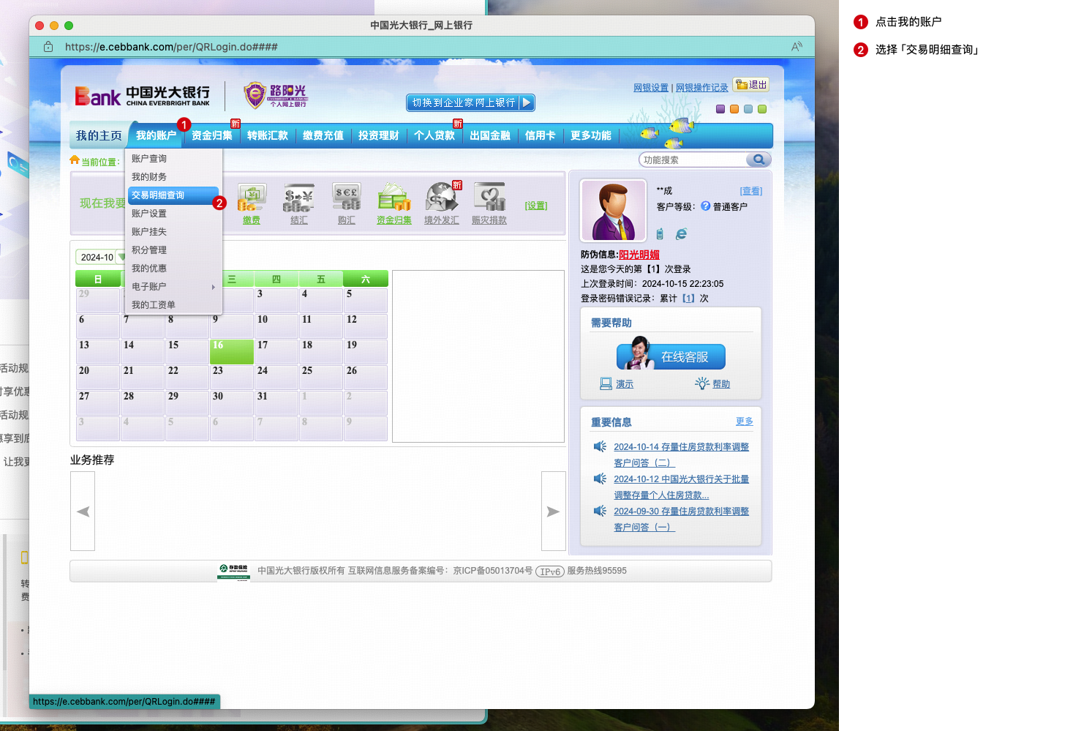This screenshot has width=1073, height=731.
Task: Click the 缴费 payment icon
Action: point(252,198)
